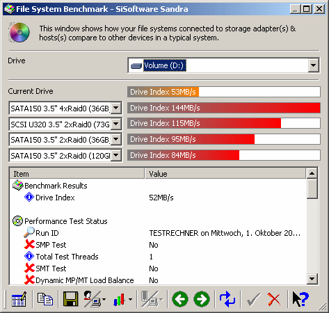The image size is (329, 313).
Task: Click the Item column header
Action: pyautogui.click(x=77, y=174)
